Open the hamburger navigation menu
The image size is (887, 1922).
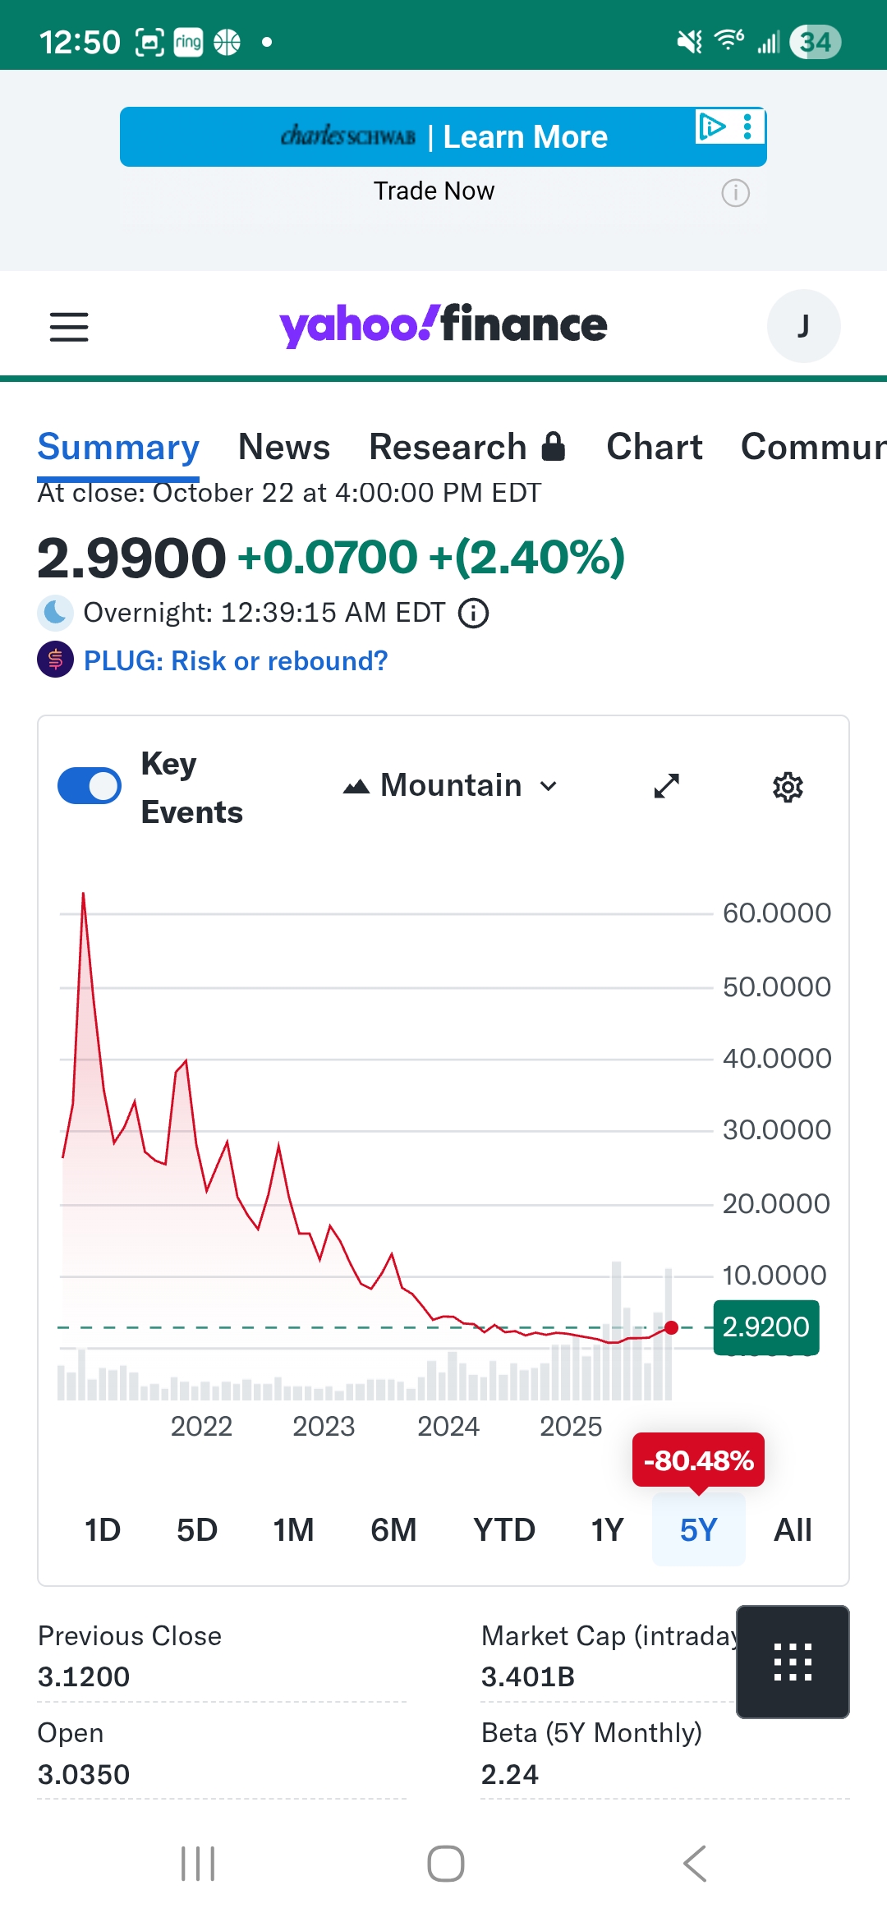(x=69, y=326)
